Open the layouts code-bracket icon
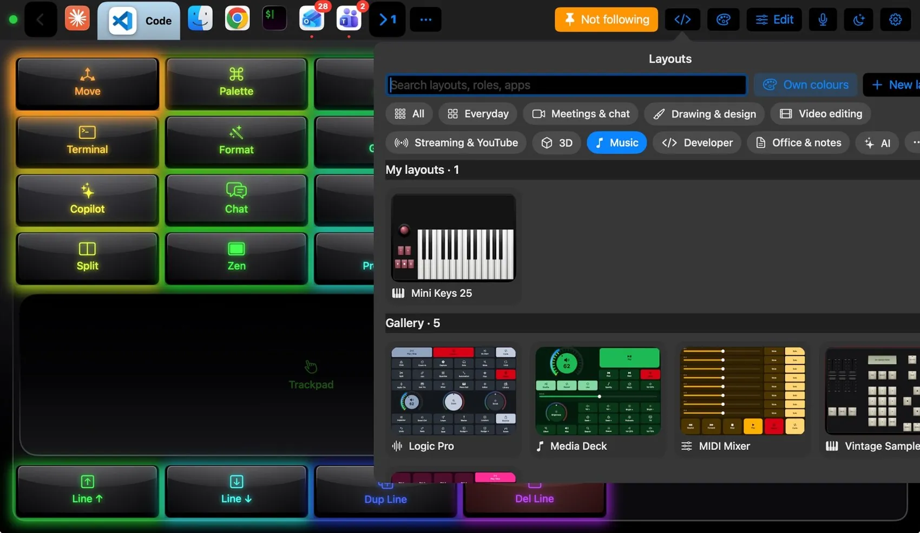The height and width of the screenshot is (533, 920). [x=682, y=19]
